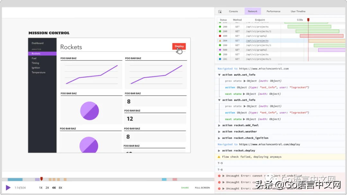Viewport: 347px width, 195px height.
Task: Select the 400 /api/v1/graphql request row
Action: [x=281, y=36]
